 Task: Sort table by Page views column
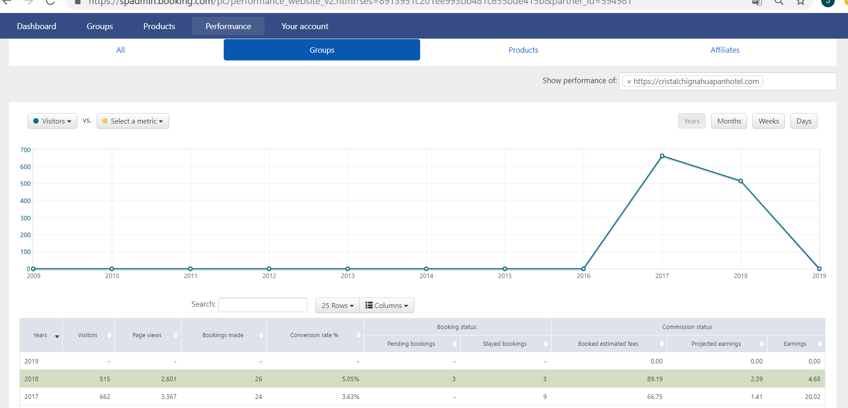click(148, 335)
